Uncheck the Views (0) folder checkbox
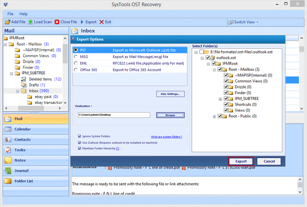Image resolution: width=307 pixels, height=207 pixels. pos(226,110)
